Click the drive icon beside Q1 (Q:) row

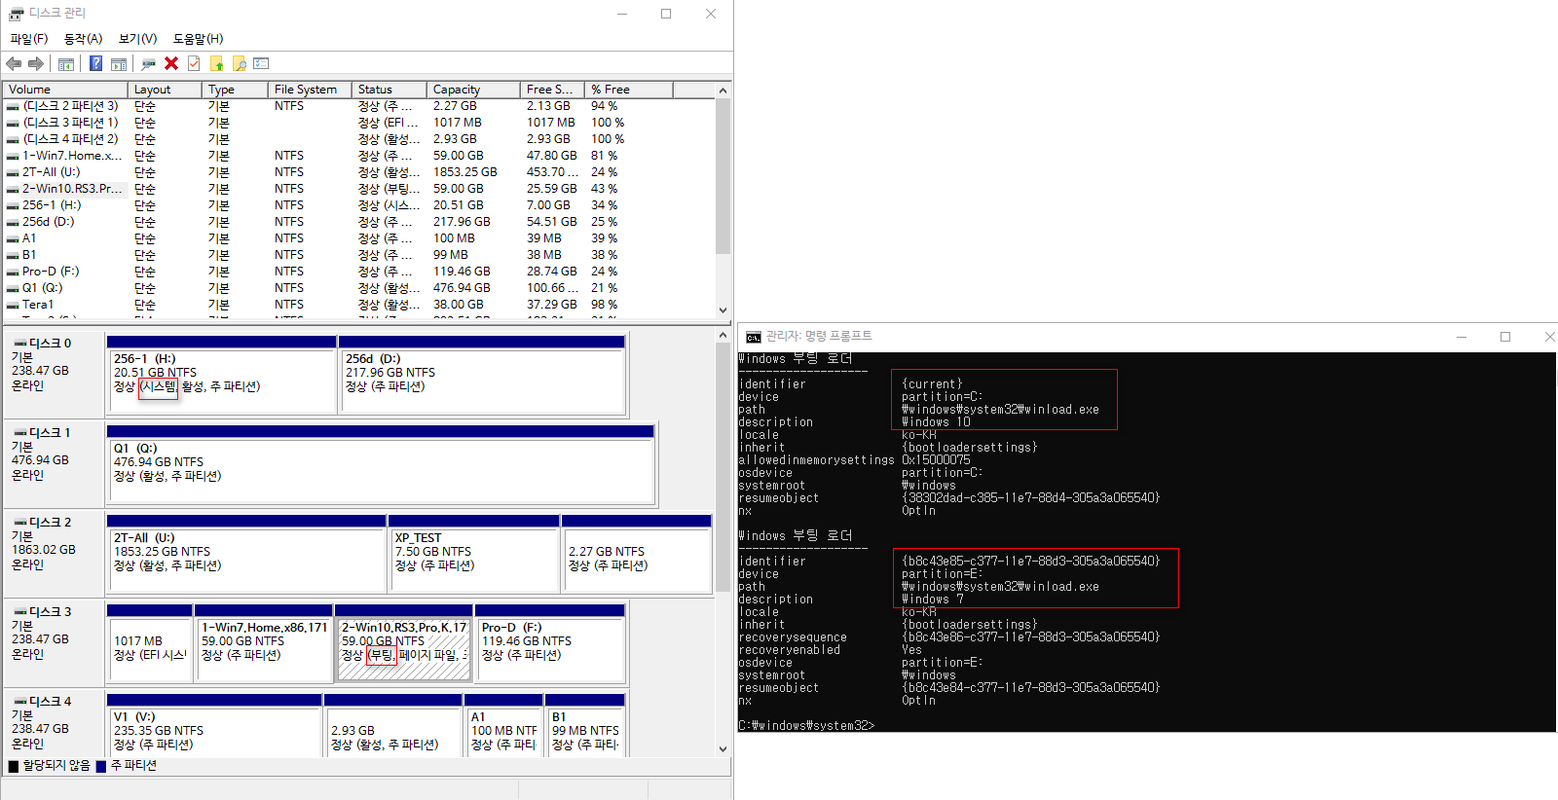13,288
